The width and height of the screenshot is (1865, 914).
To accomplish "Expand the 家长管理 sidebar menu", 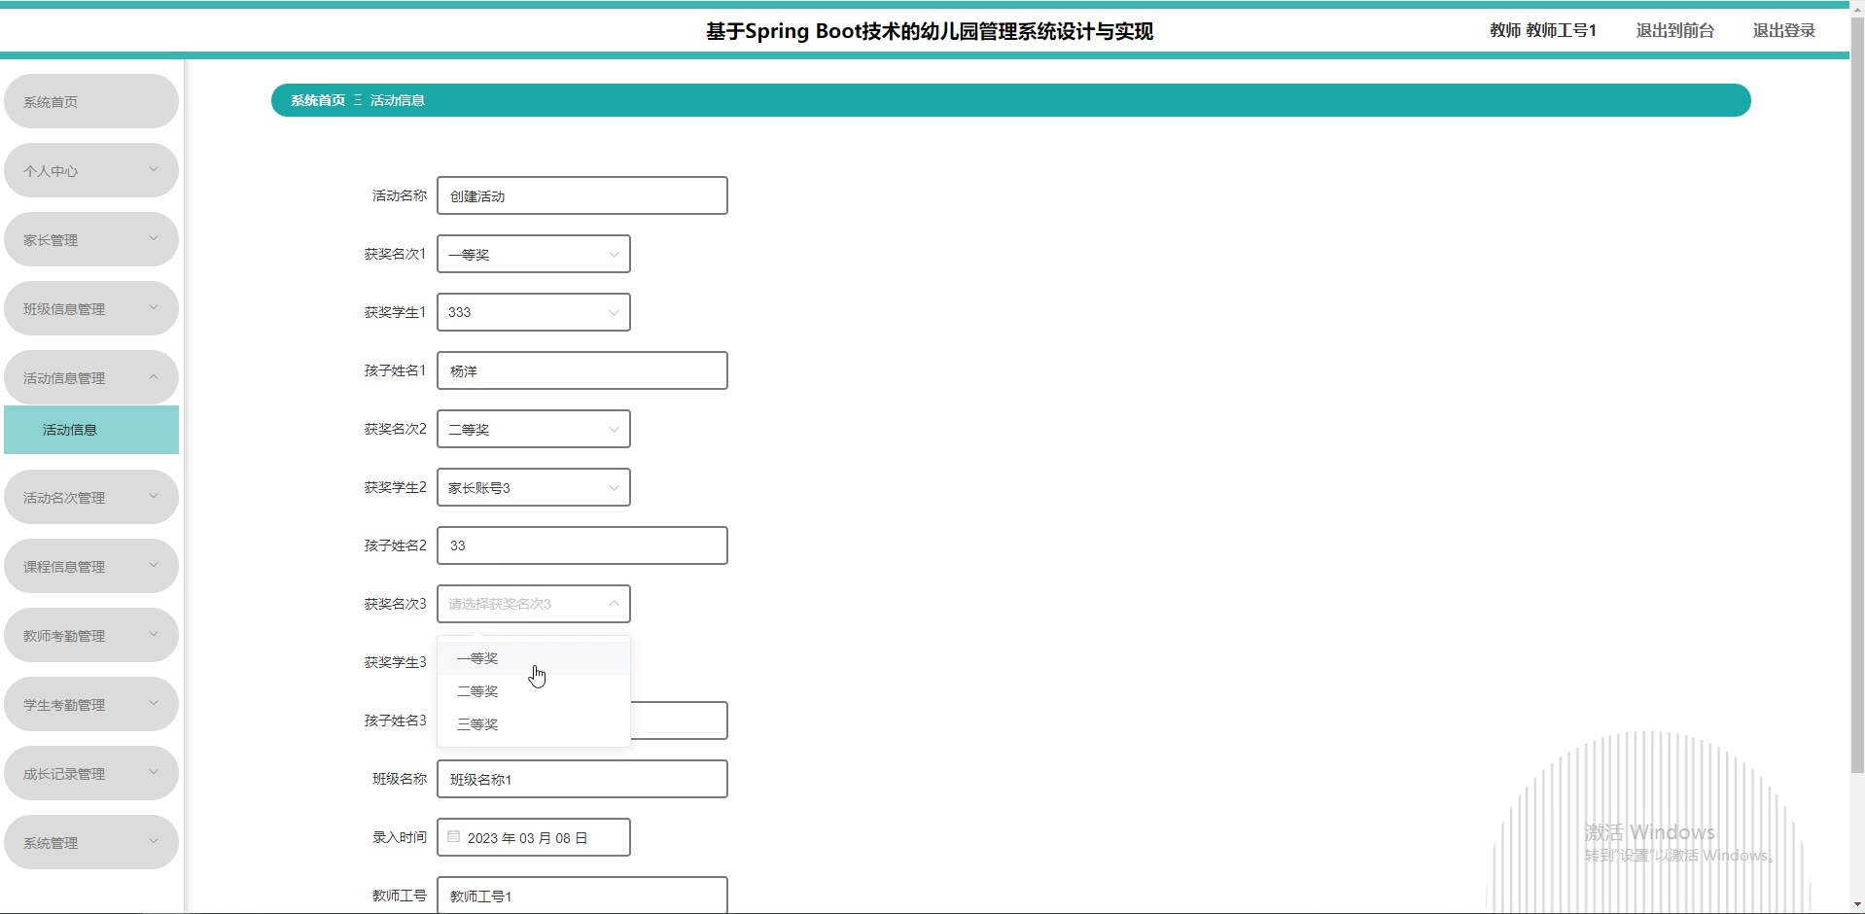I will click(90, 240).
